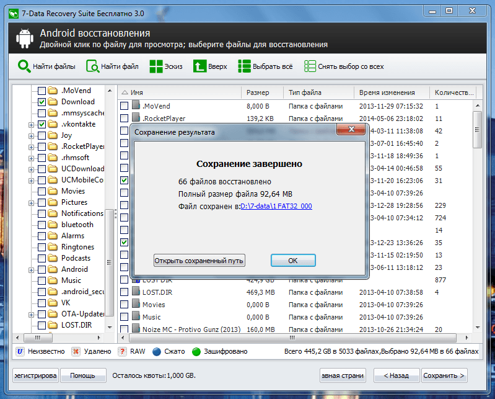Click the Найти файлы magnifier icon
The height and width of the screenshot is (399, 495).
[24, 66]
